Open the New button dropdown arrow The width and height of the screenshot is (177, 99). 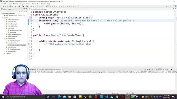(x=3, y=6)
